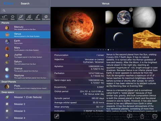Viewport: 161px width, 121px height.
Task: Tap the print icon
Action: click(x=155, y=116)
